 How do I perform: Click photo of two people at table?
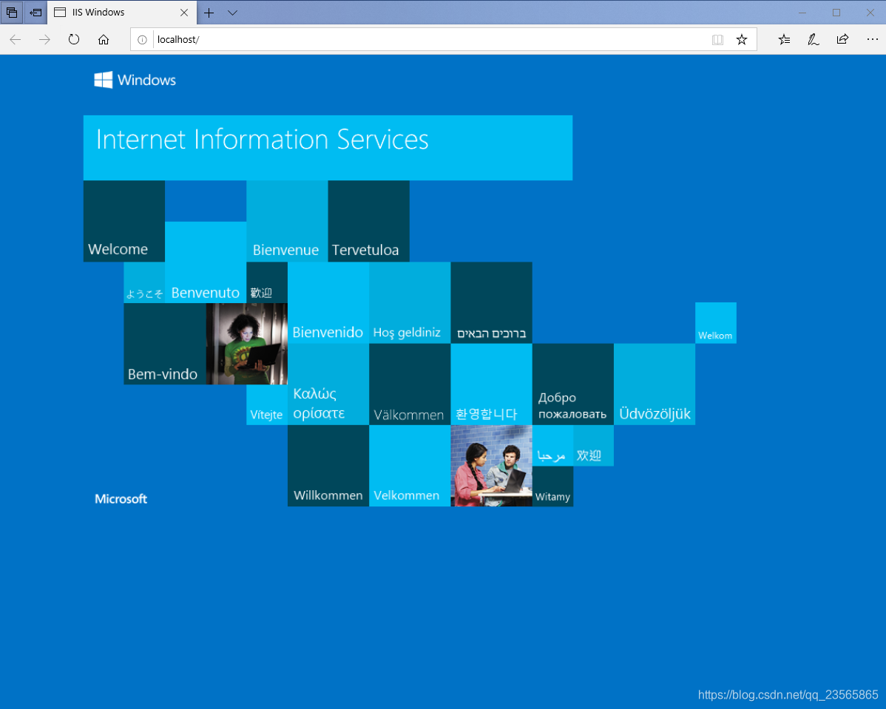click(x=492, y=466)
